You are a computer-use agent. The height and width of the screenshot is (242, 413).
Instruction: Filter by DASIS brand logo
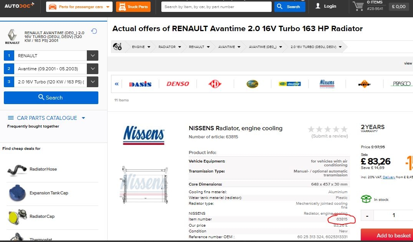[140, 84]
